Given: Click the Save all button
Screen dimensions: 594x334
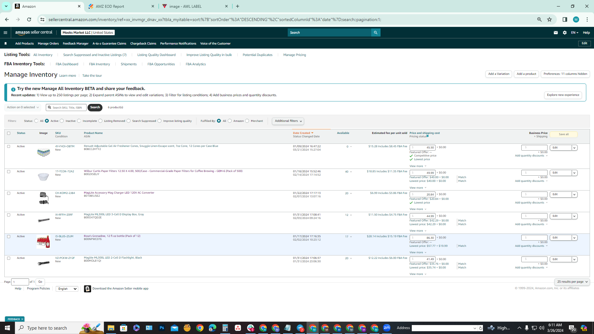Looking at the screenshot, I should [564, 134].
